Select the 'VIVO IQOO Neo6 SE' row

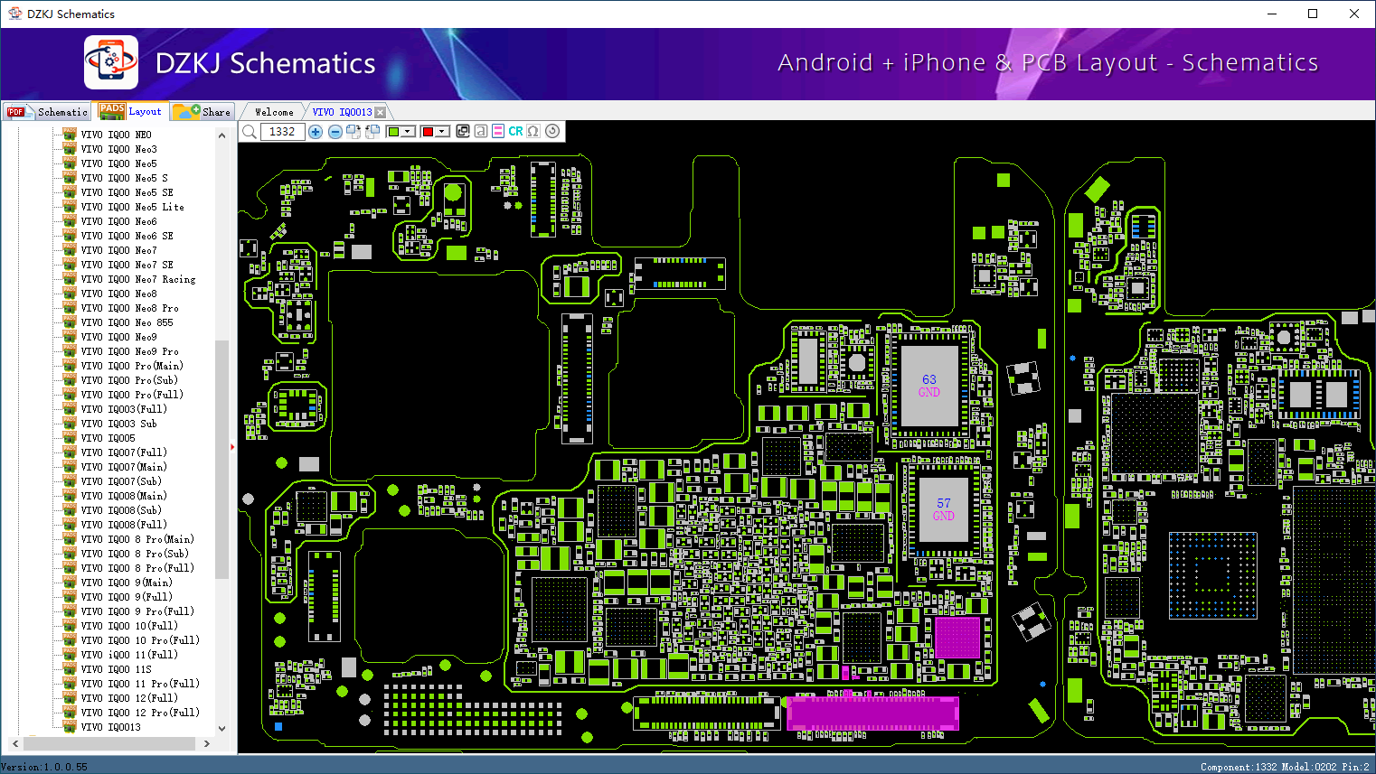click(x=127, y=236)
